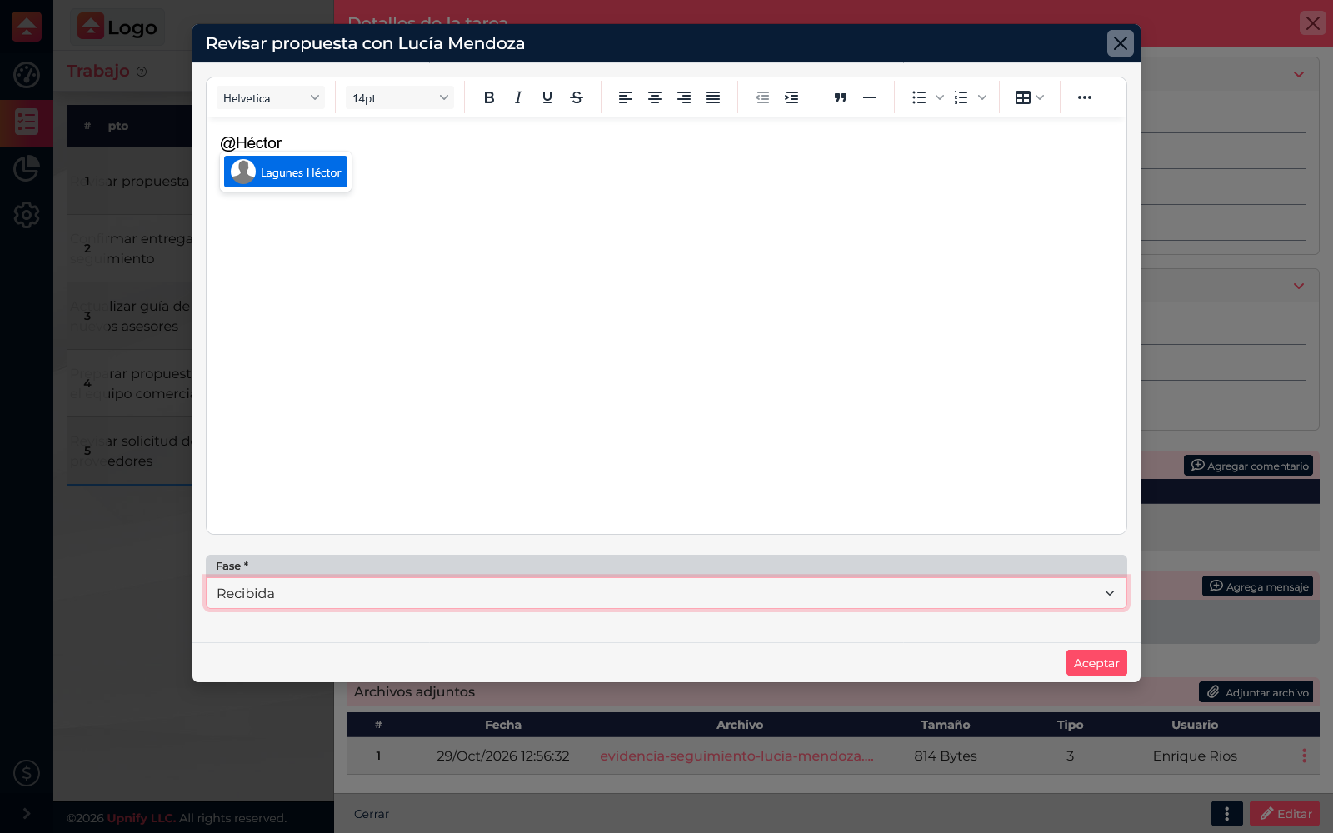1333x833 pixels.
Task: Open the Upnify LLC footer link
Action: (x=142, y=818)
